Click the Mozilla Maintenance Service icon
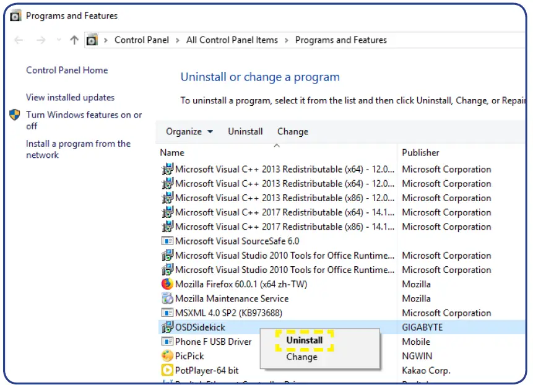This screenshot has width=533, height=385. click(167, 298)
